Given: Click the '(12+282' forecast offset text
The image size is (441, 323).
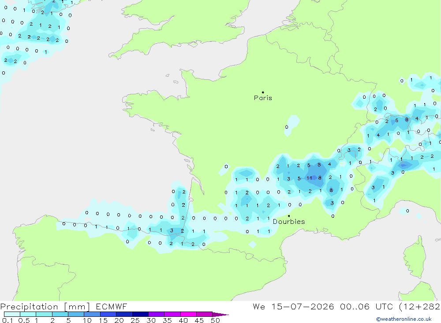Looking at the screenshot, I should (x=420, y=307).
